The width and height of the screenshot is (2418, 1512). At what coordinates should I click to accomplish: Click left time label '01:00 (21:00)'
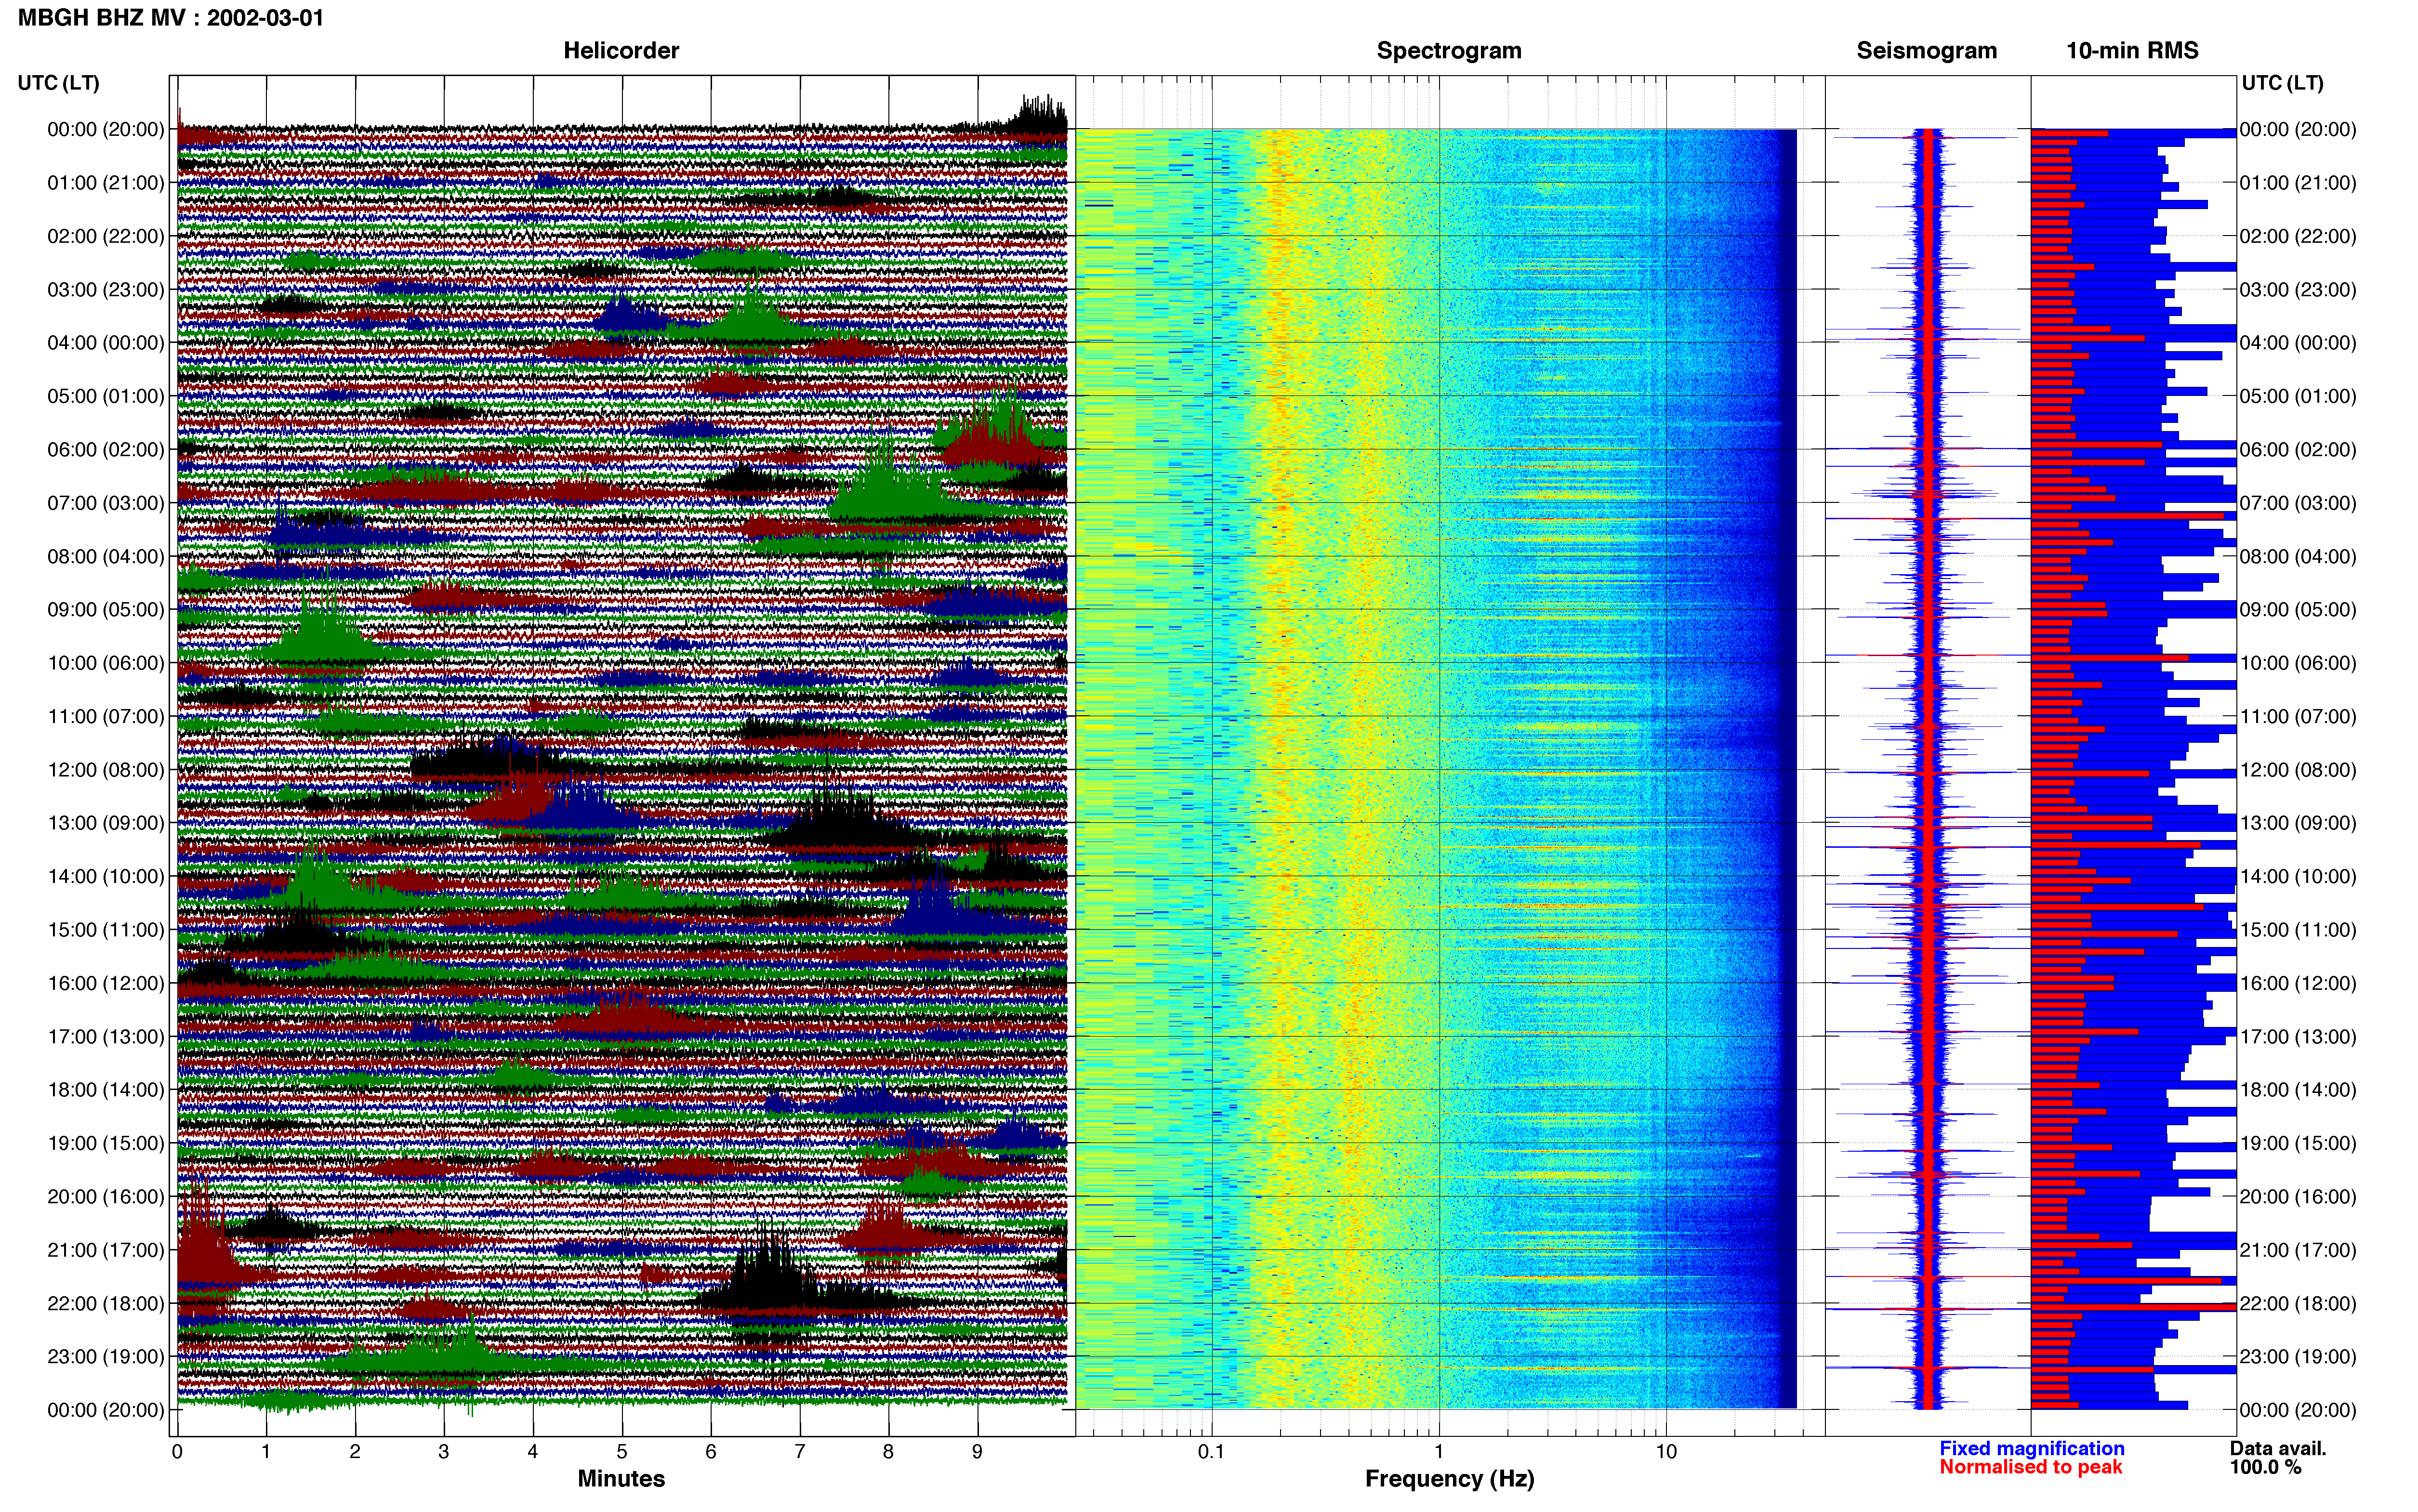click(x=106, y=183)
